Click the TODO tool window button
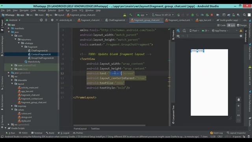The width and height of the screenshot is (252, 142). click(x=23, y=133)
